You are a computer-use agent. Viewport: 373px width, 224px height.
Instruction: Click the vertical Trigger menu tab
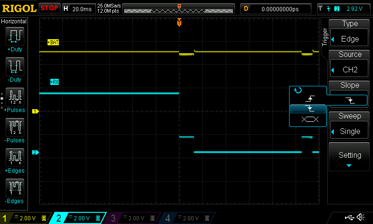click(325, 37)
